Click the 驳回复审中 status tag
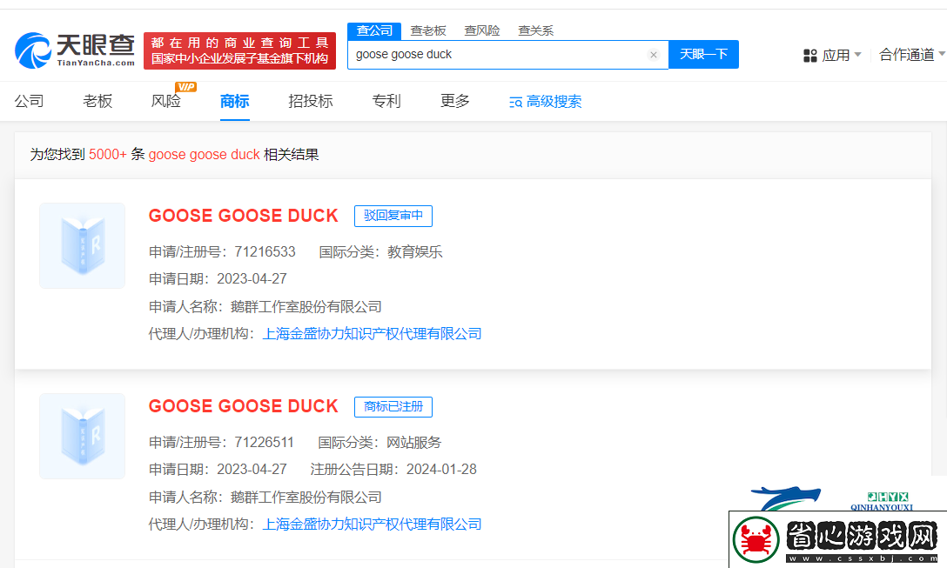947x568 pixels. [393, 216]
